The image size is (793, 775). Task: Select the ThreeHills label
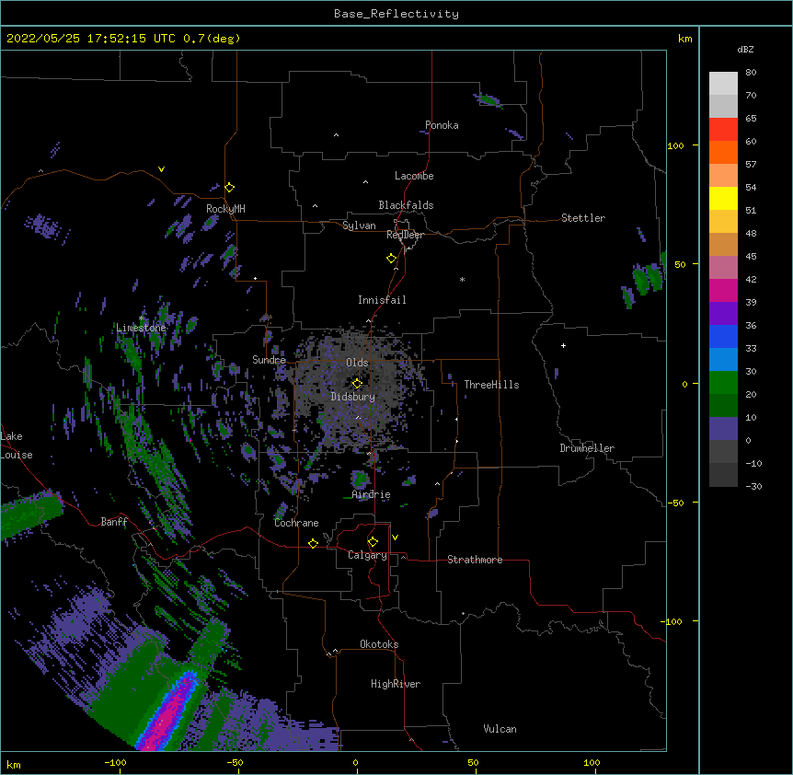click(491, 385)
